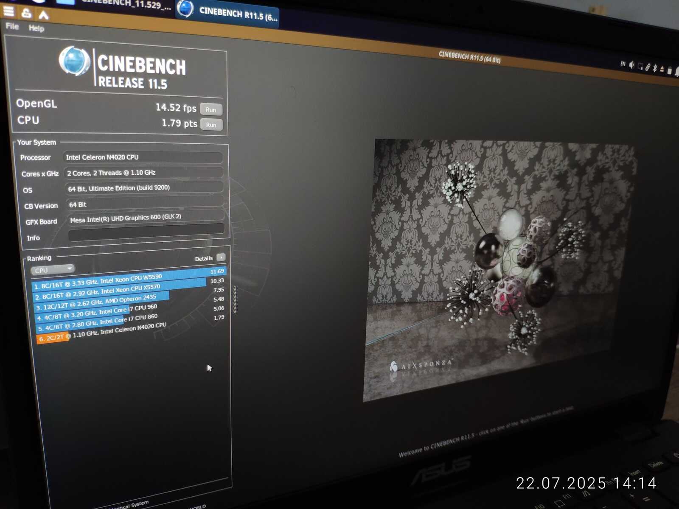
Task: Click the CB Version field
Action: point(146,204)
